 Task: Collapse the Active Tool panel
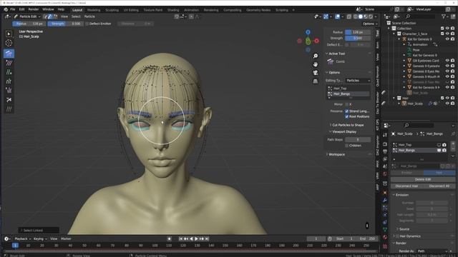(337, 54)
